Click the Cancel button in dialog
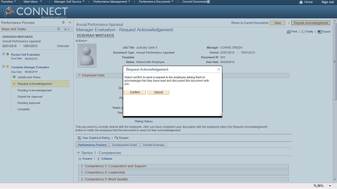The image size is (337, 189). pyautogui.click(x=158, y=92)
